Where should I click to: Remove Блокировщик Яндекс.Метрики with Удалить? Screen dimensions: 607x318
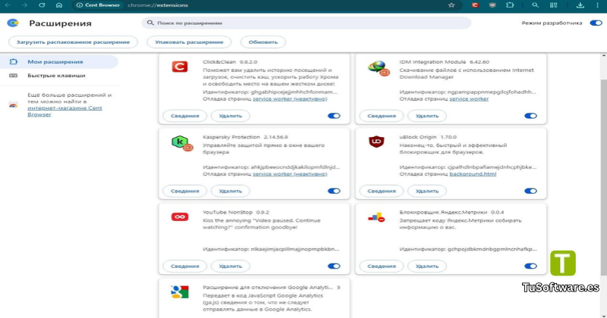pyautogui.click(x=426, y=267)
